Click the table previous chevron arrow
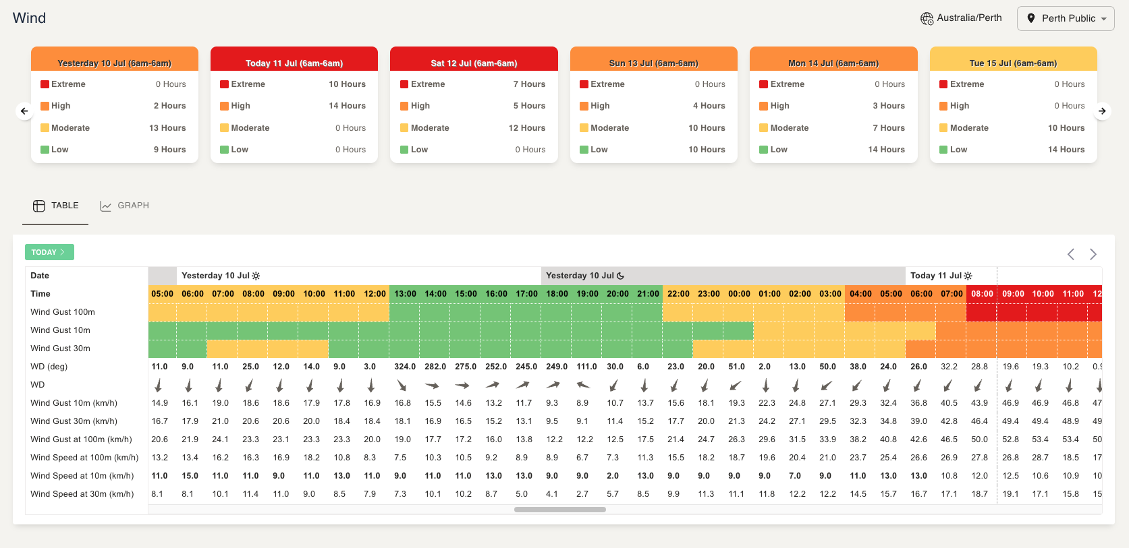Viewport: 1129px width, 548px height. click(1071, 254)
